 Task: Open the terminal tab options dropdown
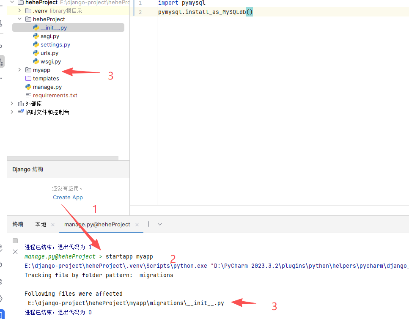pos(160,224)
